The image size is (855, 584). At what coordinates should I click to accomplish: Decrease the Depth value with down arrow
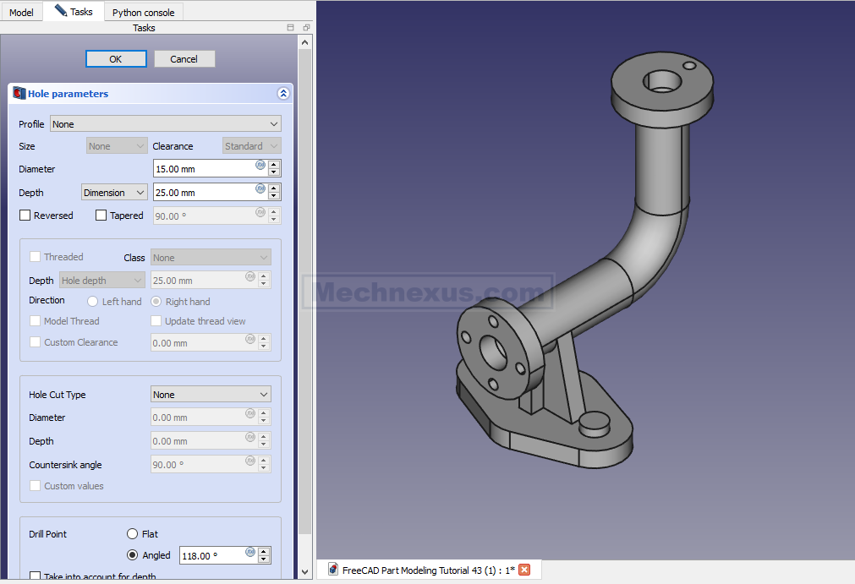click(274, 197)
